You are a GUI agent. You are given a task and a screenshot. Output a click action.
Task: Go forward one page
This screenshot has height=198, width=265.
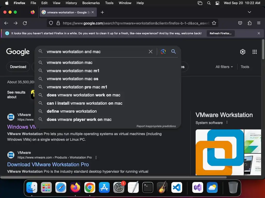click(16, 23)
